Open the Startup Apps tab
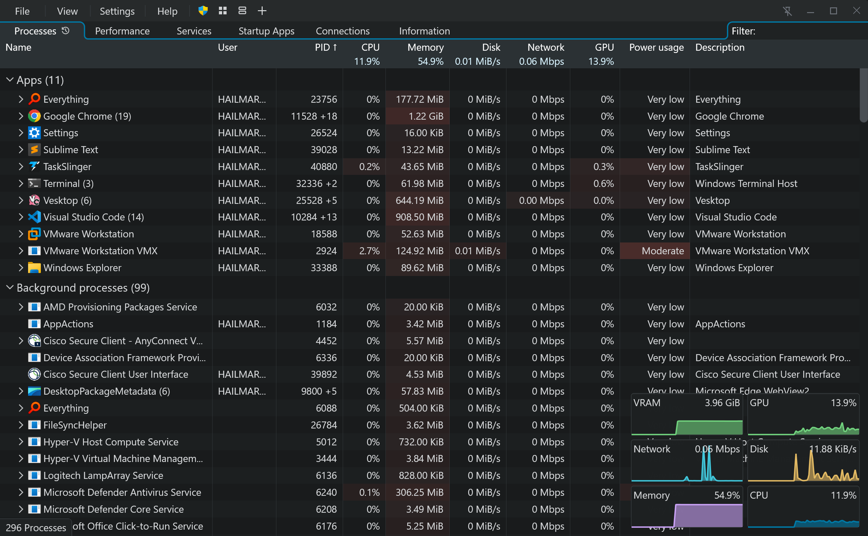This screenshot has width=868, height=536. 266,31
